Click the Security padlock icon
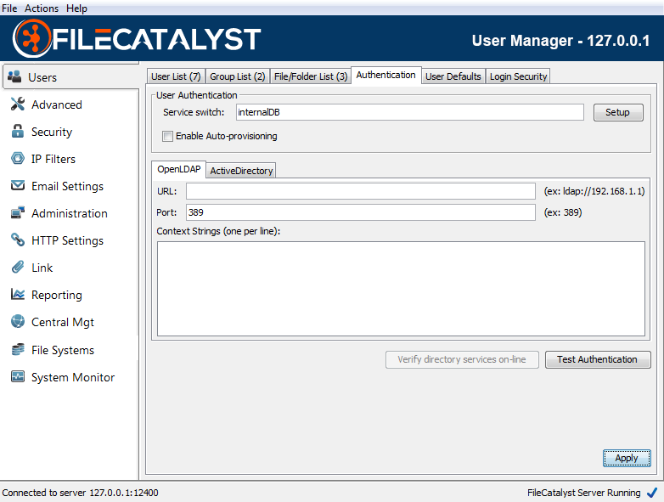The height and width of the screenshot is (502, 664). [18, 132]
